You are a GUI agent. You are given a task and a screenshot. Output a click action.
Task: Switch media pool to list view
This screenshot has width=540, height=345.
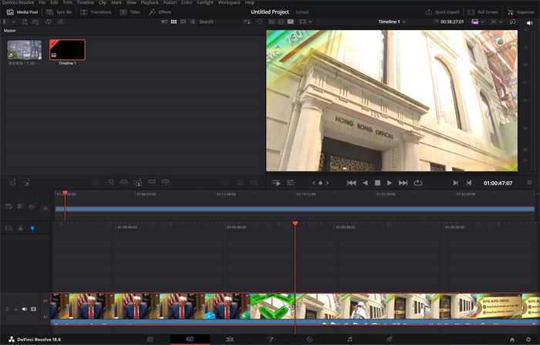pos(193,22)
